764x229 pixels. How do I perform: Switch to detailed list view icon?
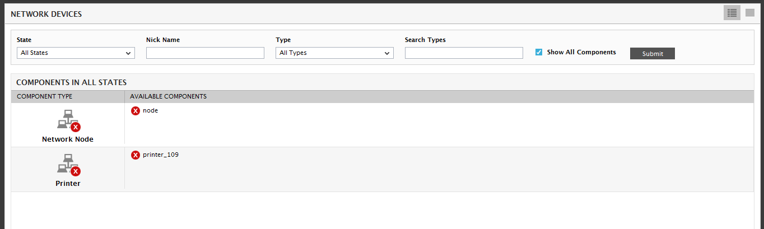point(732,13)
